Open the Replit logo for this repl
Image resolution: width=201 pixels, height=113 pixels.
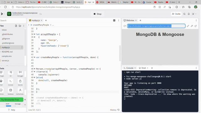[9, 14]
